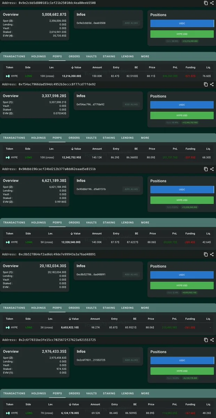
Task: Click HYPE token icon in 12,342,752.95$ row
Action: [8, 157]
